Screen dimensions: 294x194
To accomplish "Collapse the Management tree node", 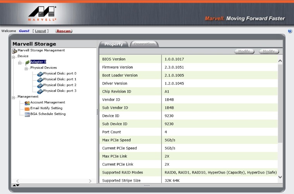I will pos(13,98).
